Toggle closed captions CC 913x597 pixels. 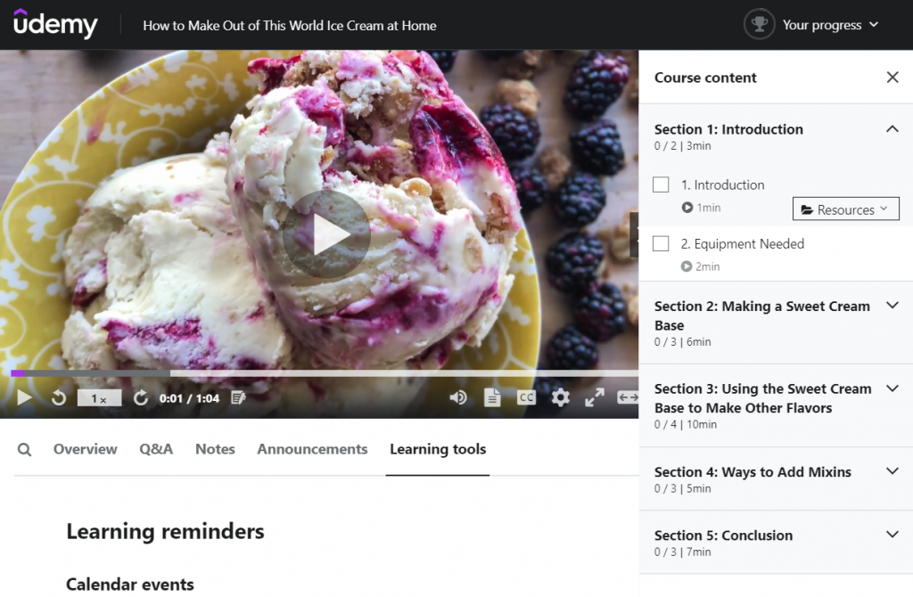point(526,397)
